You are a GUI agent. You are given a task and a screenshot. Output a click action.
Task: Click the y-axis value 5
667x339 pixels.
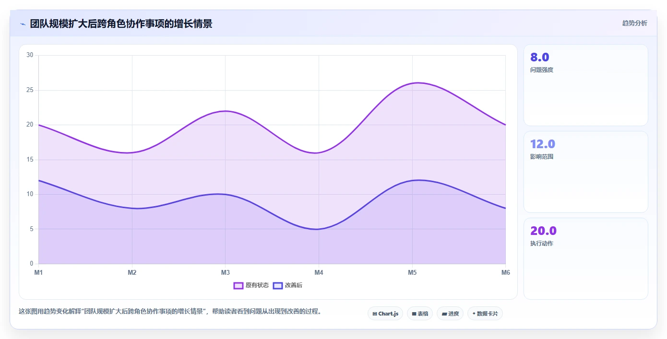31,229
